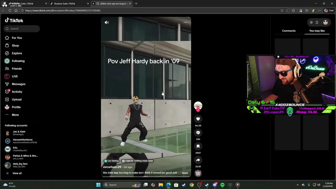336x189 pixels.
Task: Open Microsoft Store from the taskbar
Action: point(176,185)
